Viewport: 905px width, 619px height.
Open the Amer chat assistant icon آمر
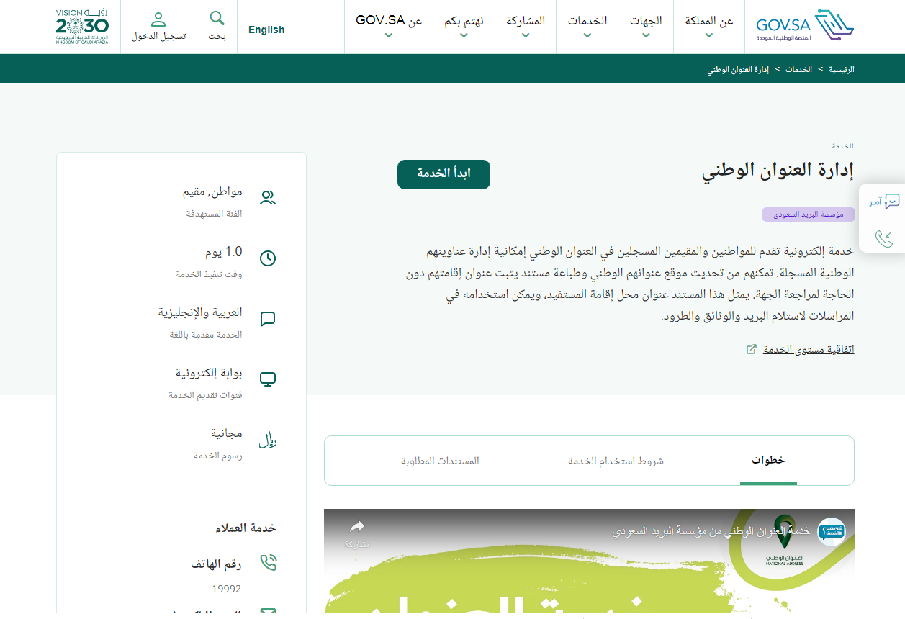tap(883, 202)
